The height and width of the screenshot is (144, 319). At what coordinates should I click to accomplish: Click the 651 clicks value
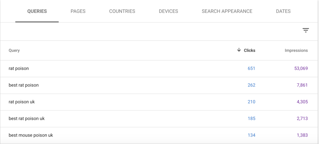[x=251, y=69]
